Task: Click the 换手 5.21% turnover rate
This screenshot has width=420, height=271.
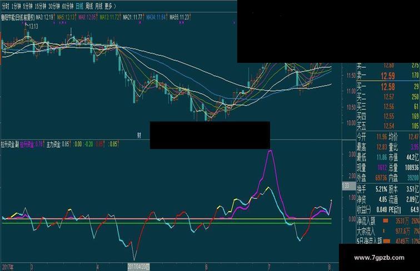Action: pos(372,189)
